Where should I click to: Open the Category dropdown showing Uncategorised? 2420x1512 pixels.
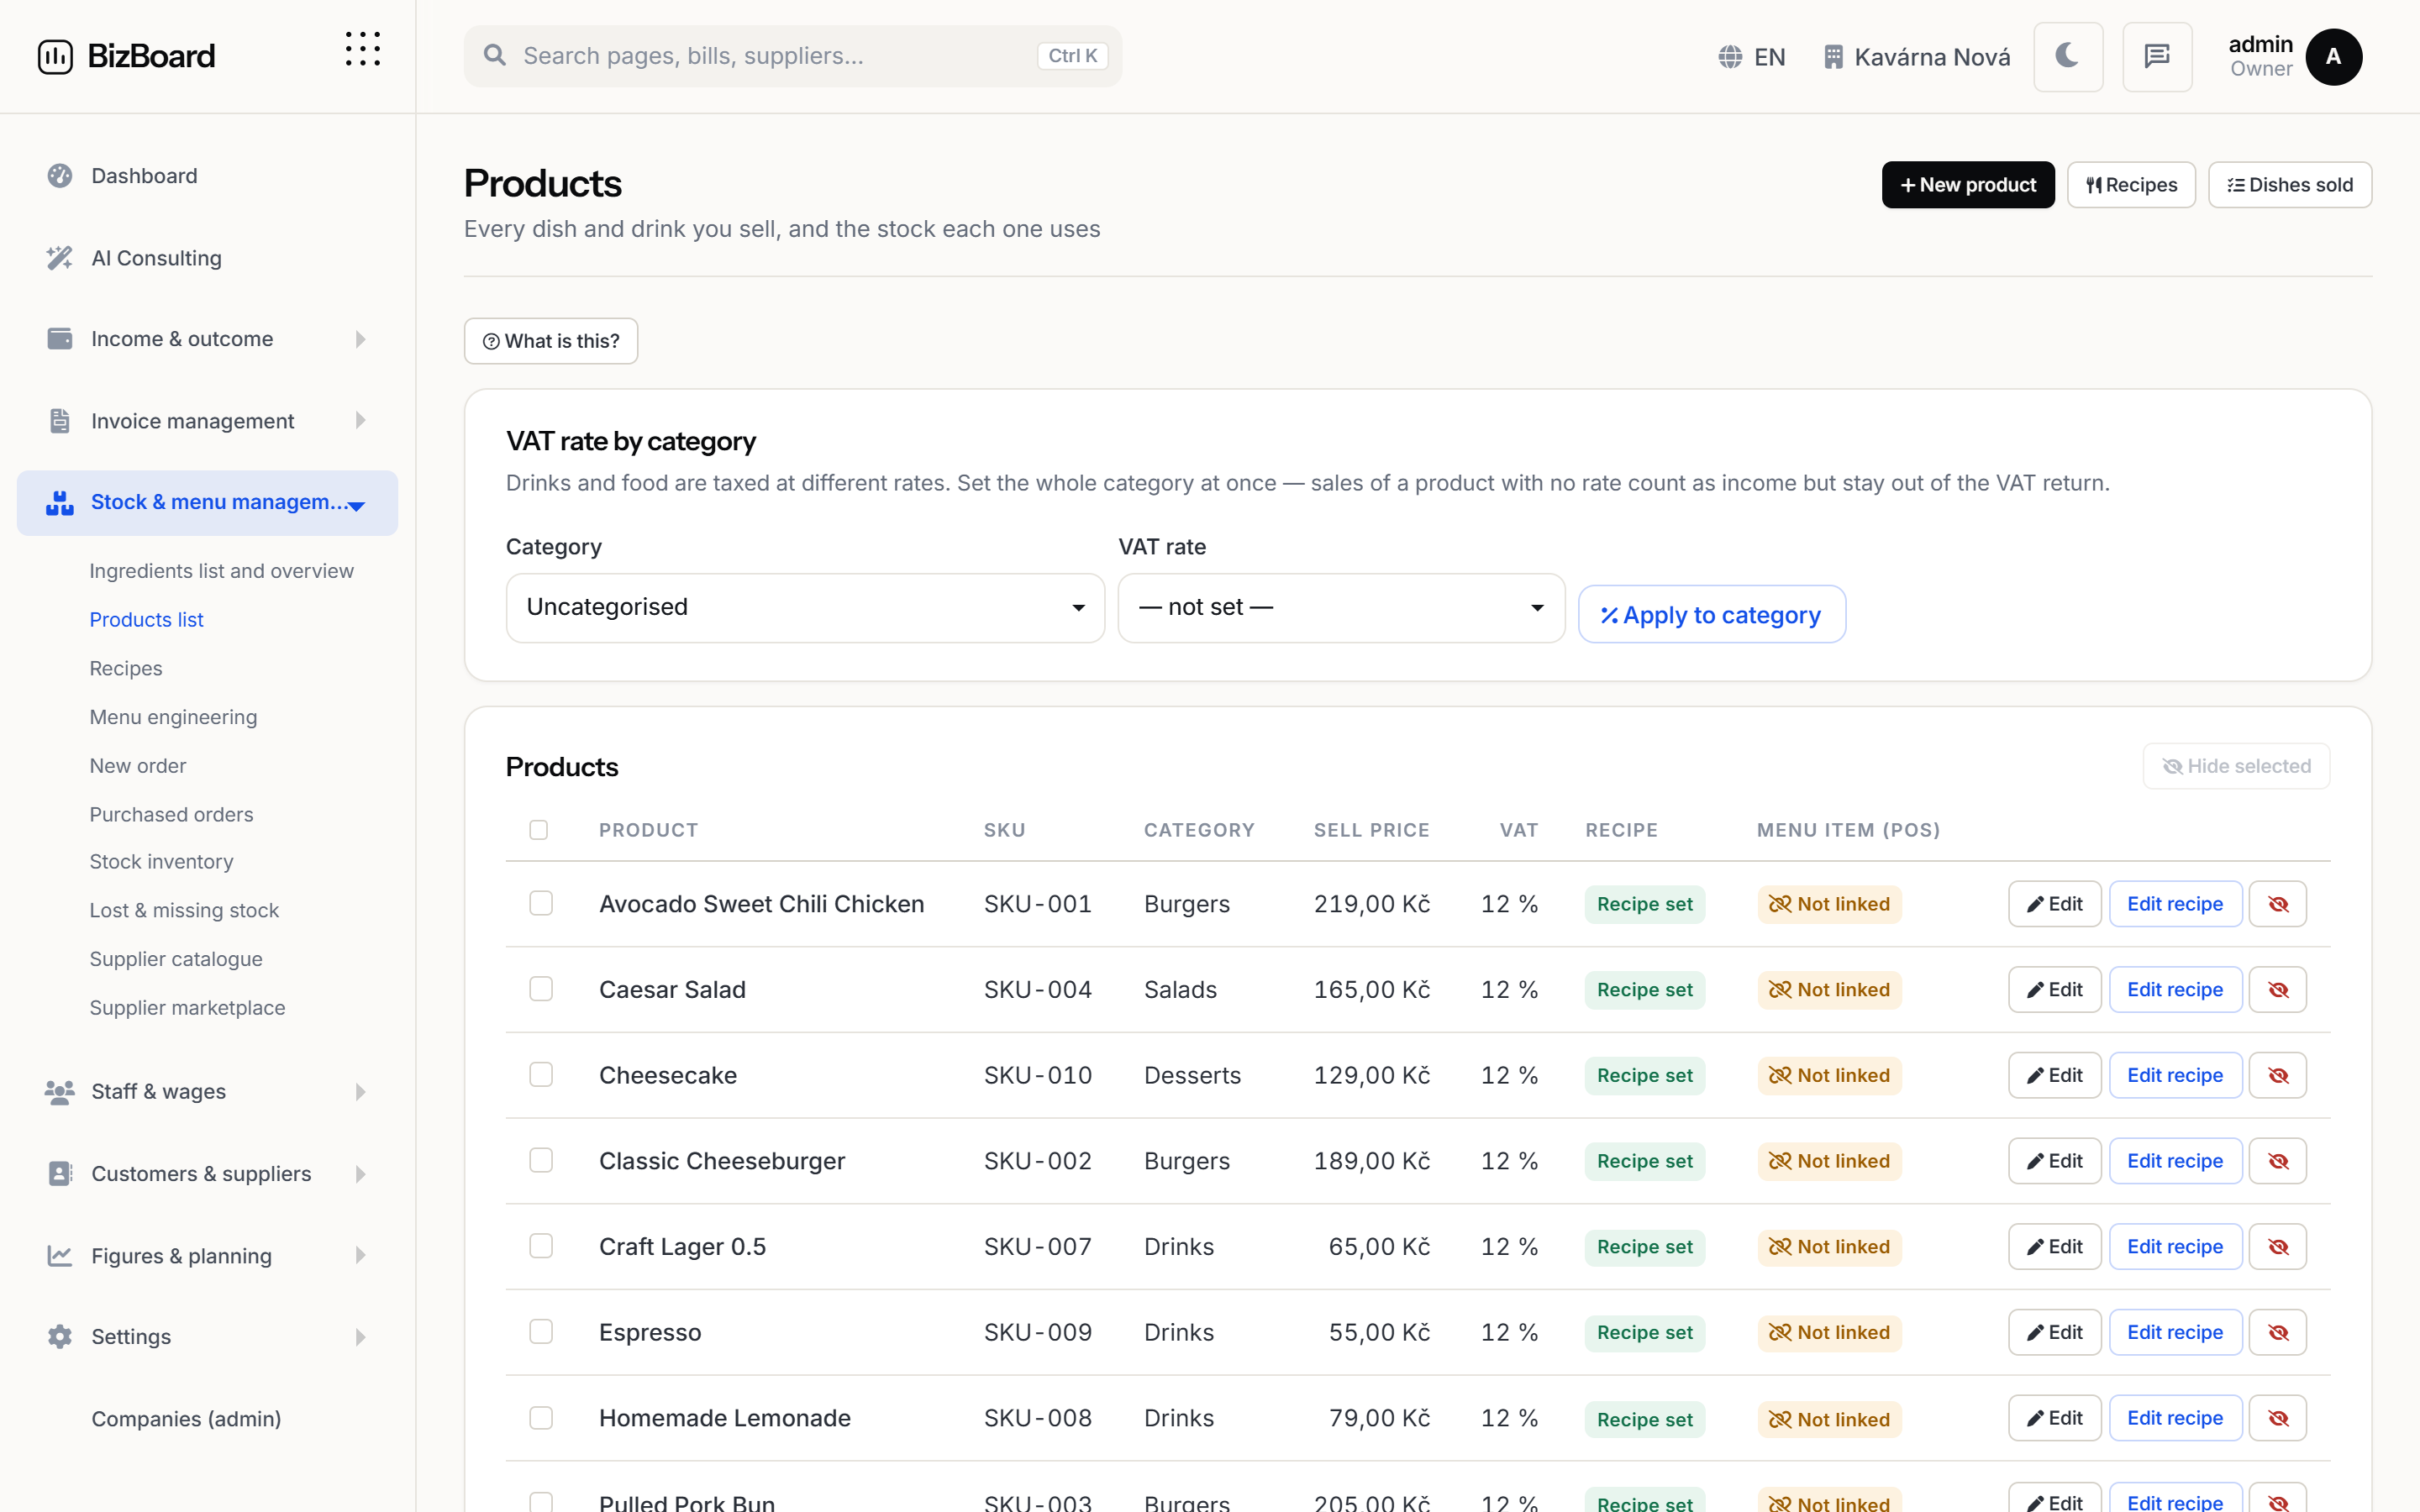pyautogui.click(x=805, y=608)
